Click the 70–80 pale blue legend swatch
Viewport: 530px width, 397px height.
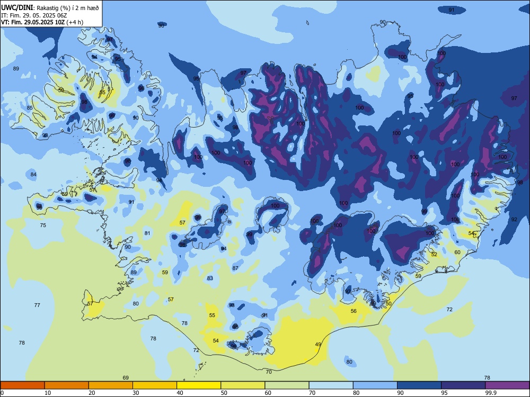(x=331, y=385)
